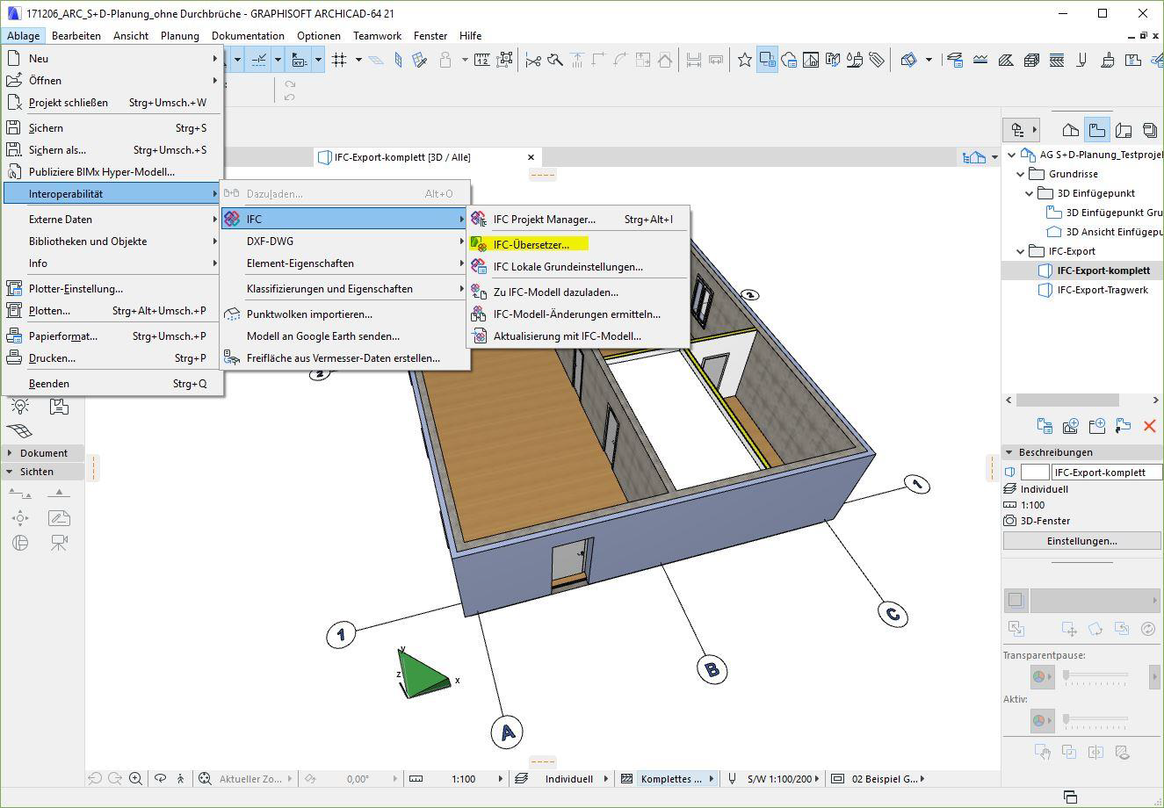The height and width of the screenshot is (808, 1164).
Task: Click the tag label icon in toolbar
Action: [876, 60]
